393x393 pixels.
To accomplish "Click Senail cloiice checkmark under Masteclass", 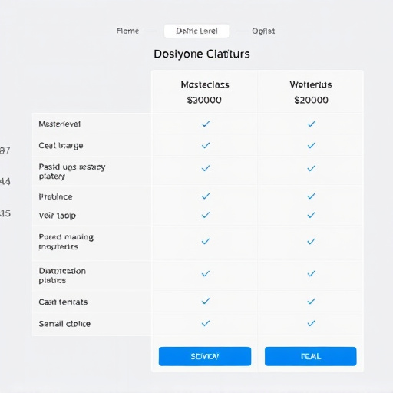I will pos(206,323).
